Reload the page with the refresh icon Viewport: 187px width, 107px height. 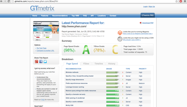pos(9,1)
